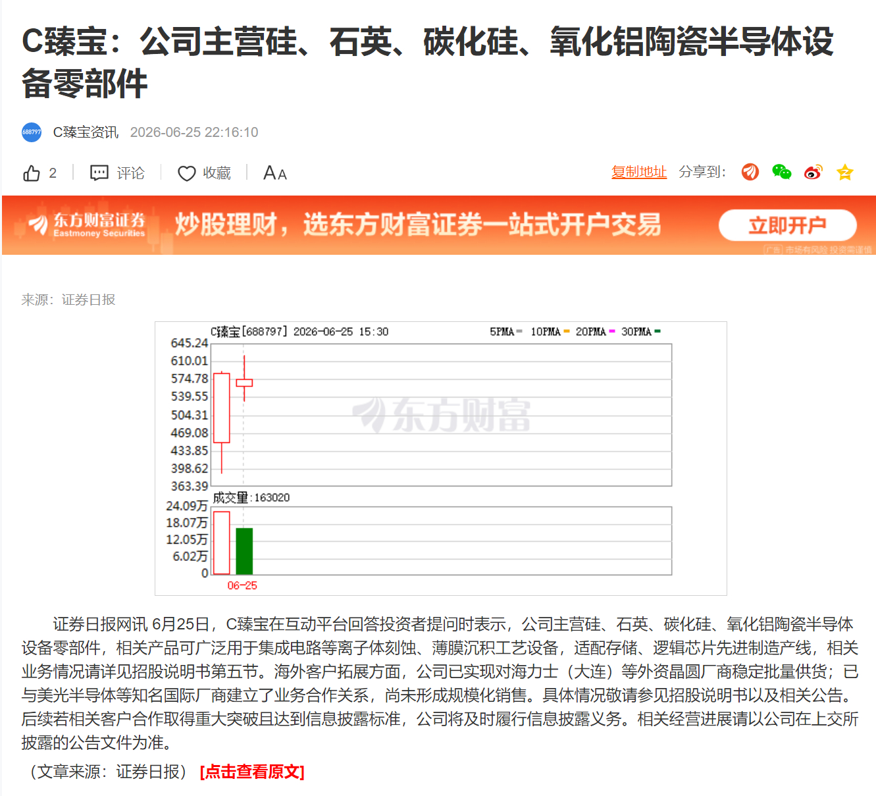
Task: Click the like count number 2
Action: pos(53,173)
